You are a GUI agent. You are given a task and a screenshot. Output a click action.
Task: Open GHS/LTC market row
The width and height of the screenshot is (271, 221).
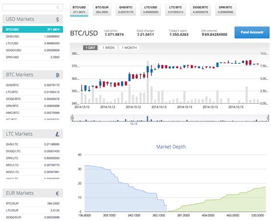pyautogui.click(x=33, y=144)
